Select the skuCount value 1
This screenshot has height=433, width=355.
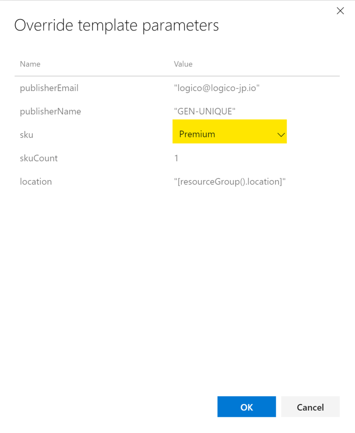176,158
